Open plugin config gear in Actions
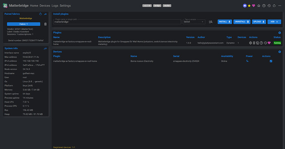 (x=250, y=43)
